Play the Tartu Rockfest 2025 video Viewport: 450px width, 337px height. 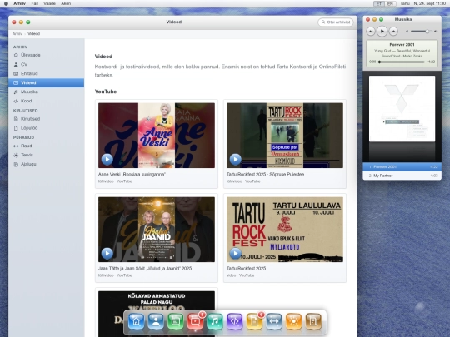coord(235,253)
